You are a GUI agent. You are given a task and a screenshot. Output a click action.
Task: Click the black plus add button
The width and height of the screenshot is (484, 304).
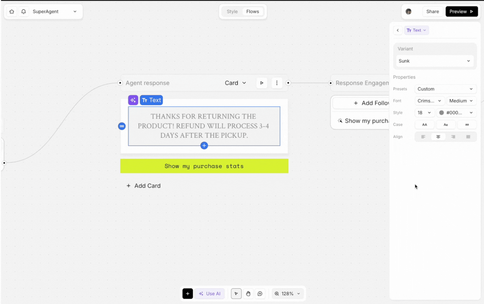click(188, 294)
